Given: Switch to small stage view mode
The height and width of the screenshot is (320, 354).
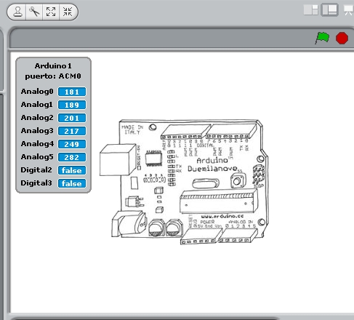Looking at the screenshot, I should point(311,10).
